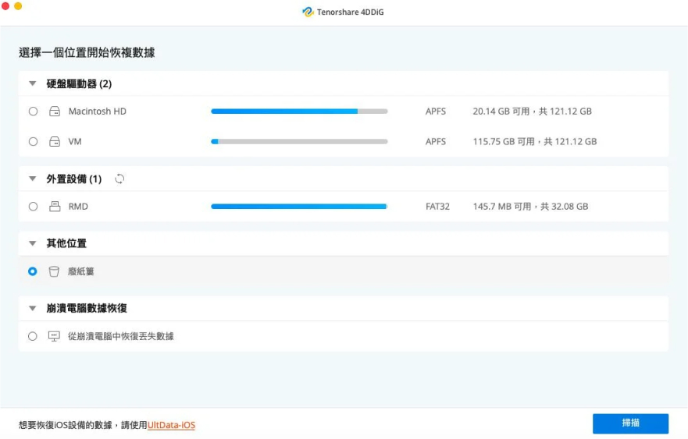Click the 硬盤驅動器 (2) heading
Viewport: 688px width, 439px height.
click(79, 83)
